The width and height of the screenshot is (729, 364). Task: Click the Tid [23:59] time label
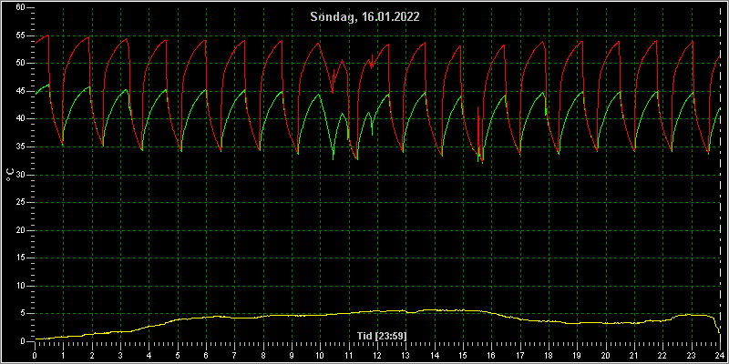pyautogui.click(x=382, y=336)
